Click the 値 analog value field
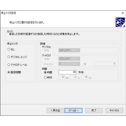This screenshot has height=126, width=126. [105, 64]
